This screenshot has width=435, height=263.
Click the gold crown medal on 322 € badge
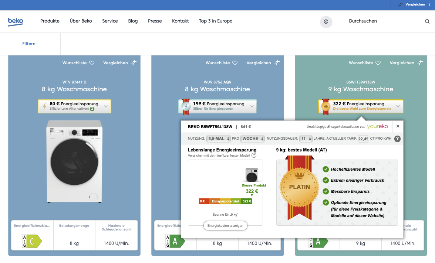click(x=326, y=106)
